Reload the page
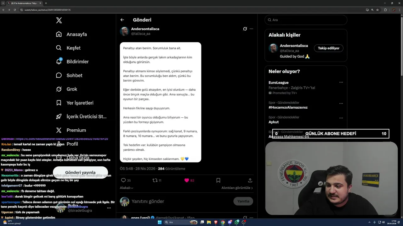 point(15,10)
